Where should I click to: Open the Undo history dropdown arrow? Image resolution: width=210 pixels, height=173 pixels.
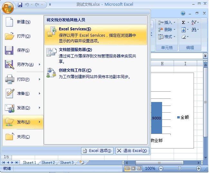point(32,5)
